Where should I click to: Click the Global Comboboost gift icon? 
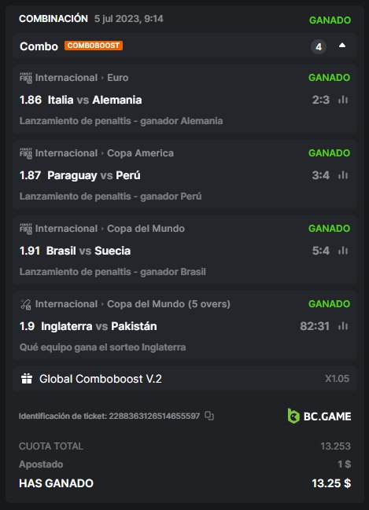pyautogui.click(x=27, y=379)
